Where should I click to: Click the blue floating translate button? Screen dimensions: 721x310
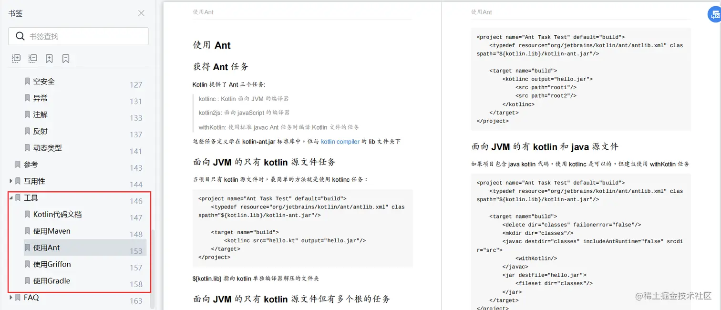pos(715,15)
